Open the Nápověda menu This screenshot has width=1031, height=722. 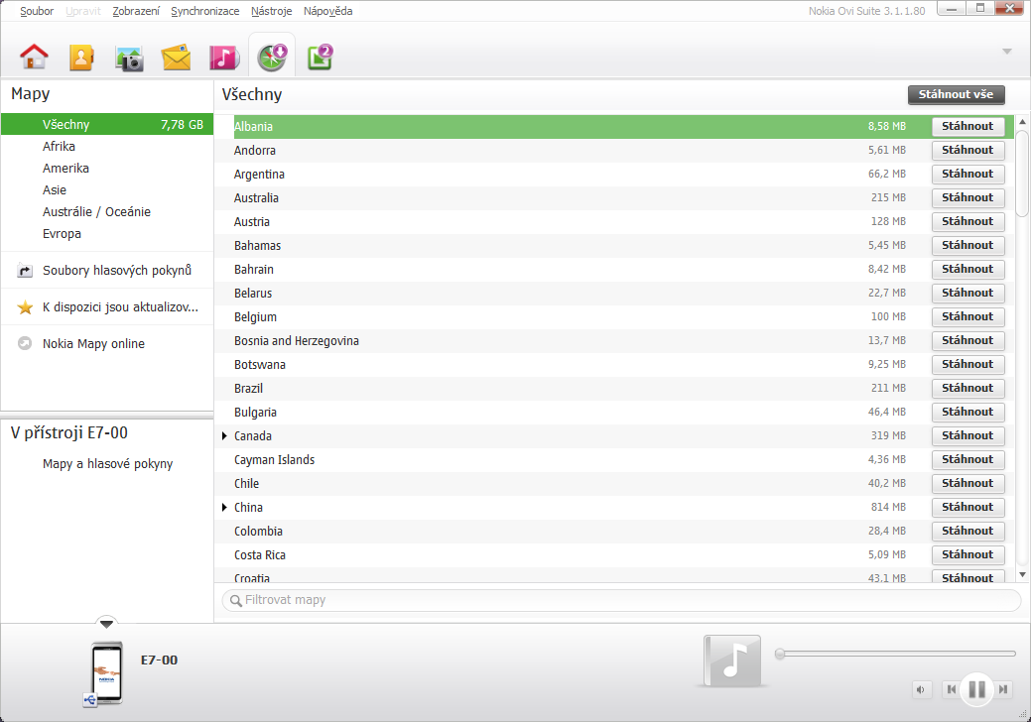coord(328,11)
